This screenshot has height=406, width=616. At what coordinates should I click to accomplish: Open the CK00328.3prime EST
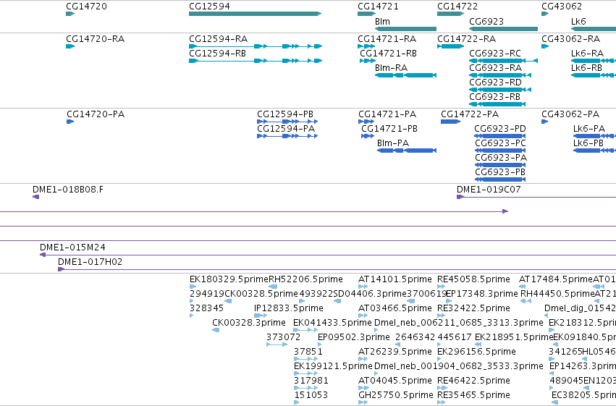click(x=216, y=330)
